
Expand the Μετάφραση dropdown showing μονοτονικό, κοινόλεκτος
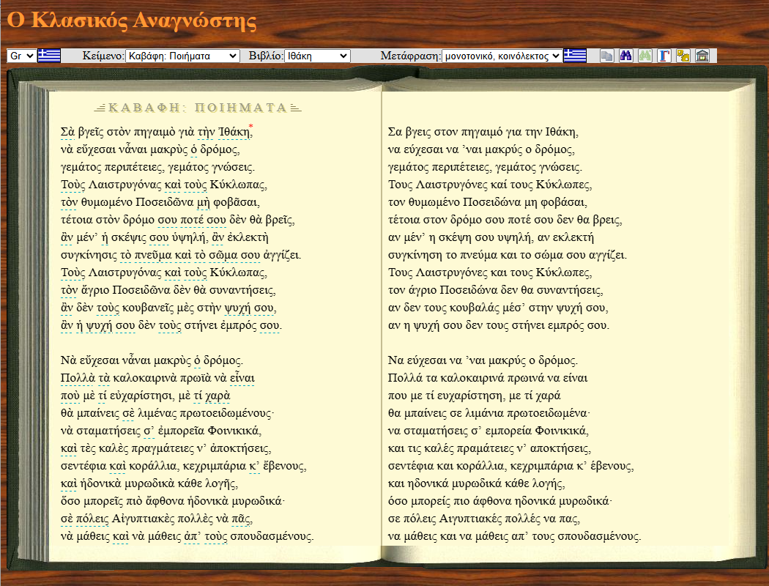[502, 56]
